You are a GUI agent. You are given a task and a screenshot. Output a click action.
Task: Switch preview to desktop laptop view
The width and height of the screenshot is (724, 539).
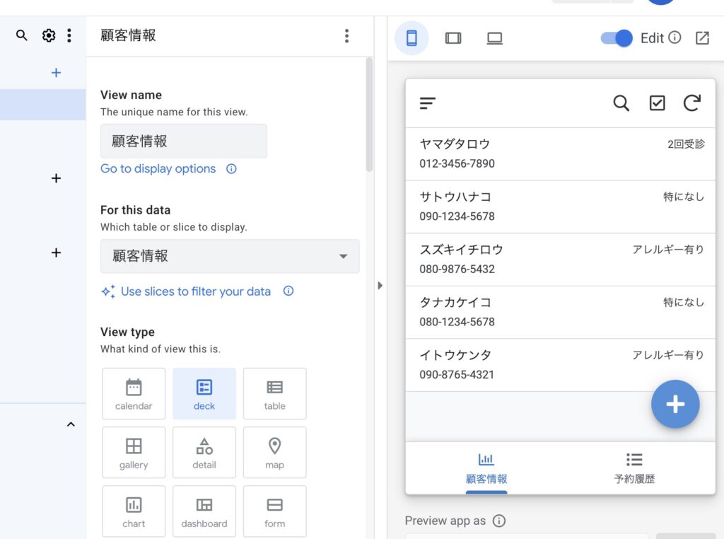pos(494,38)
